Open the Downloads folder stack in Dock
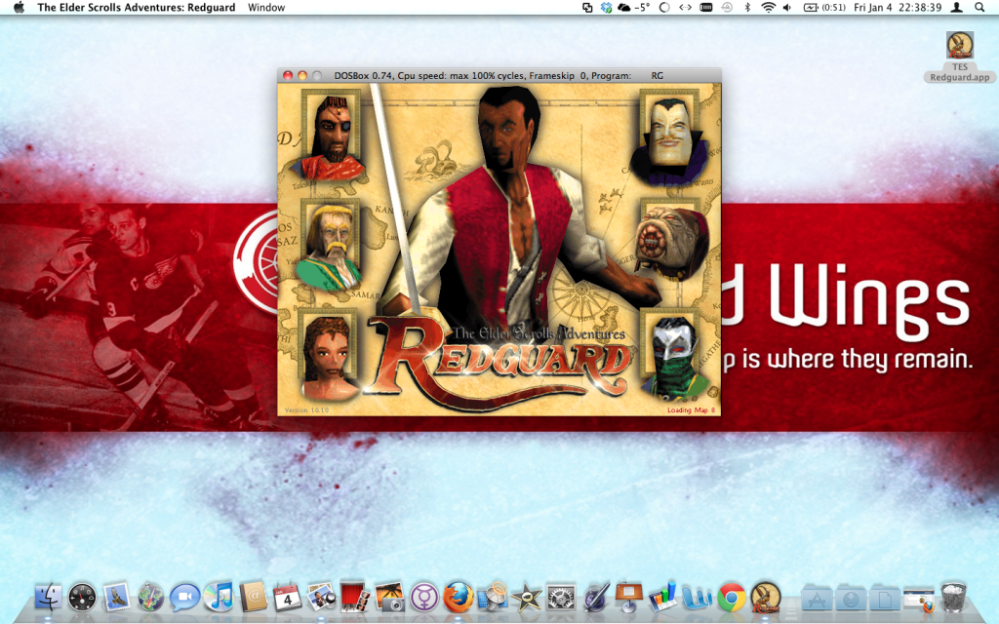The width and height of the screenshot is (999, 624). pos(851,598)
